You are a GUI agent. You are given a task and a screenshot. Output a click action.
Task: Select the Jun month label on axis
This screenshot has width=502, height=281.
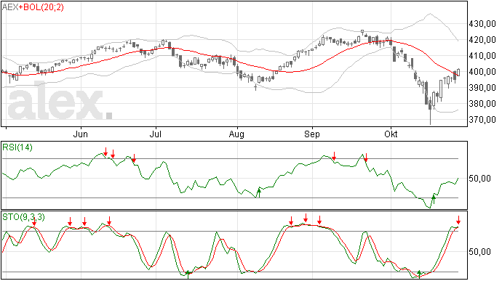[80, 134]
